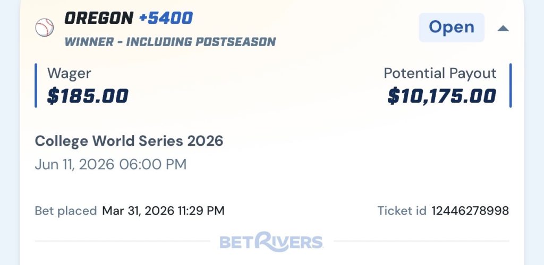
Task: Select the Mar 31, 2026 bet placed timestamp
Action: (x=163, y=211)
